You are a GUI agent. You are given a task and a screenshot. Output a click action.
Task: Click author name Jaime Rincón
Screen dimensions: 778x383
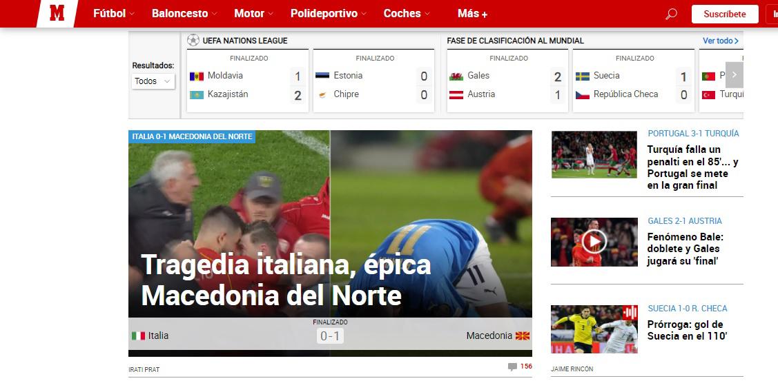pos(572,369)
